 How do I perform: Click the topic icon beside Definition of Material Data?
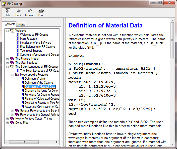pos(22,87)
